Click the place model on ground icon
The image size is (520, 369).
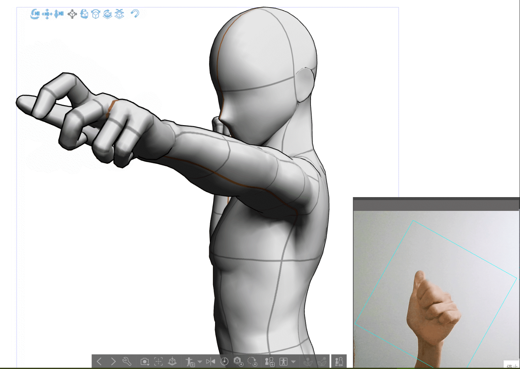(172, 361)
